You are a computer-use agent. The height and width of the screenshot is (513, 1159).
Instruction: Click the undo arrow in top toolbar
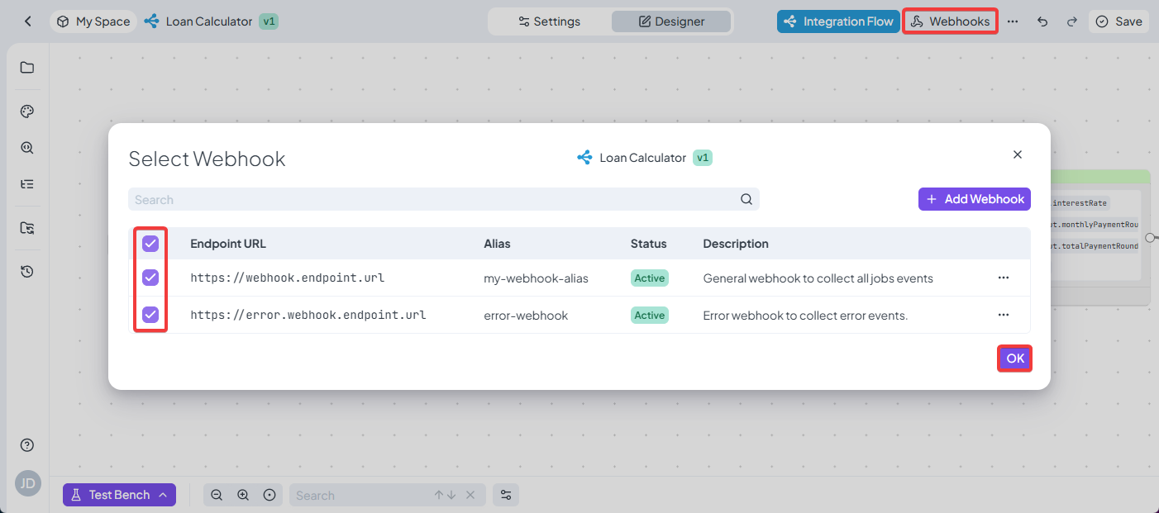point(1042,21)
